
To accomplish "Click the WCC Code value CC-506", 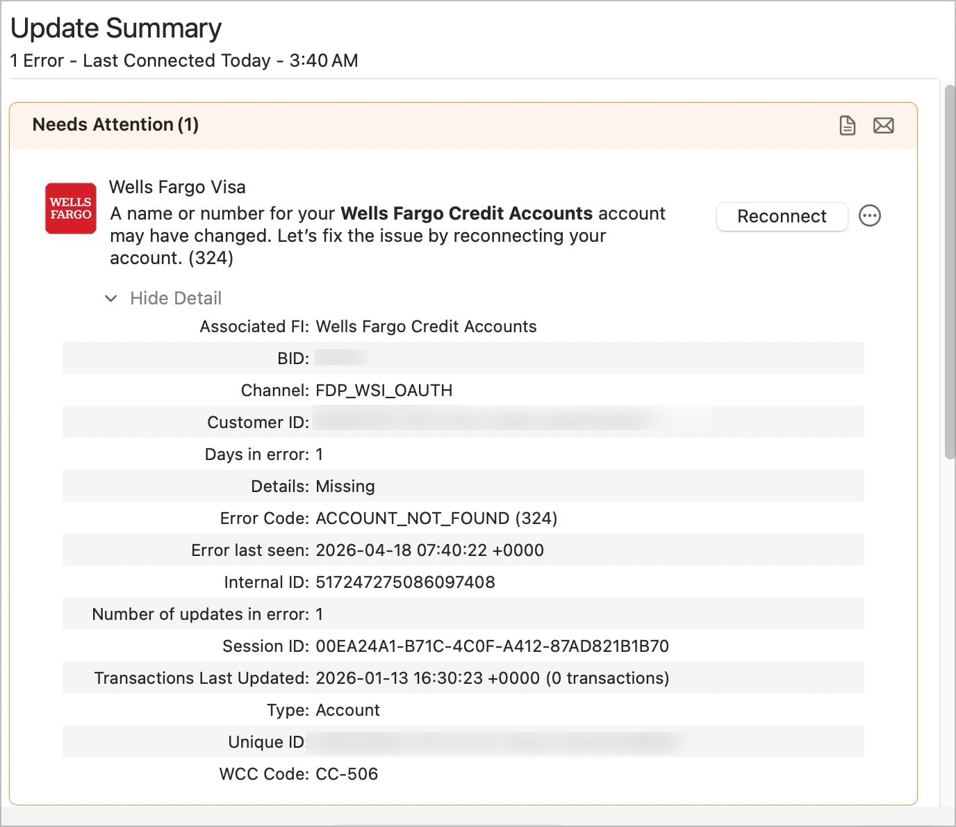I will [347, 774].
